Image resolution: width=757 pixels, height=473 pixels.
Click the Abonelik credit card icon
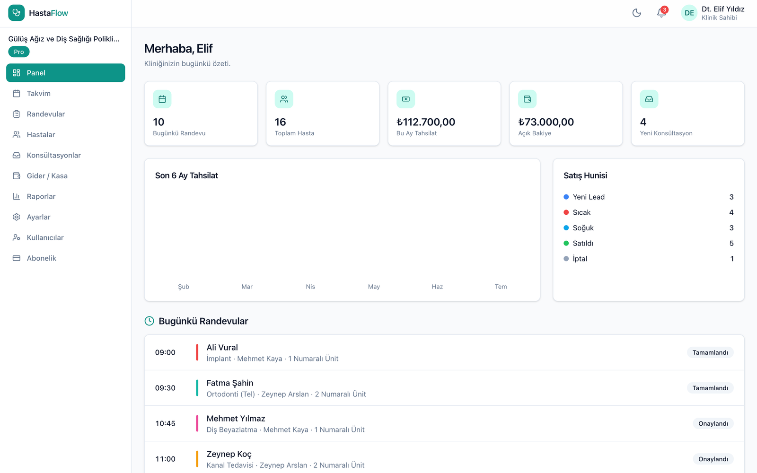click(17, 258)
